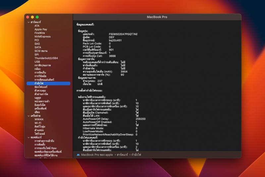Open การจัดเก็บ storage entry
Viewport: 265px width, 177px height.
click(x=40, y=72)
